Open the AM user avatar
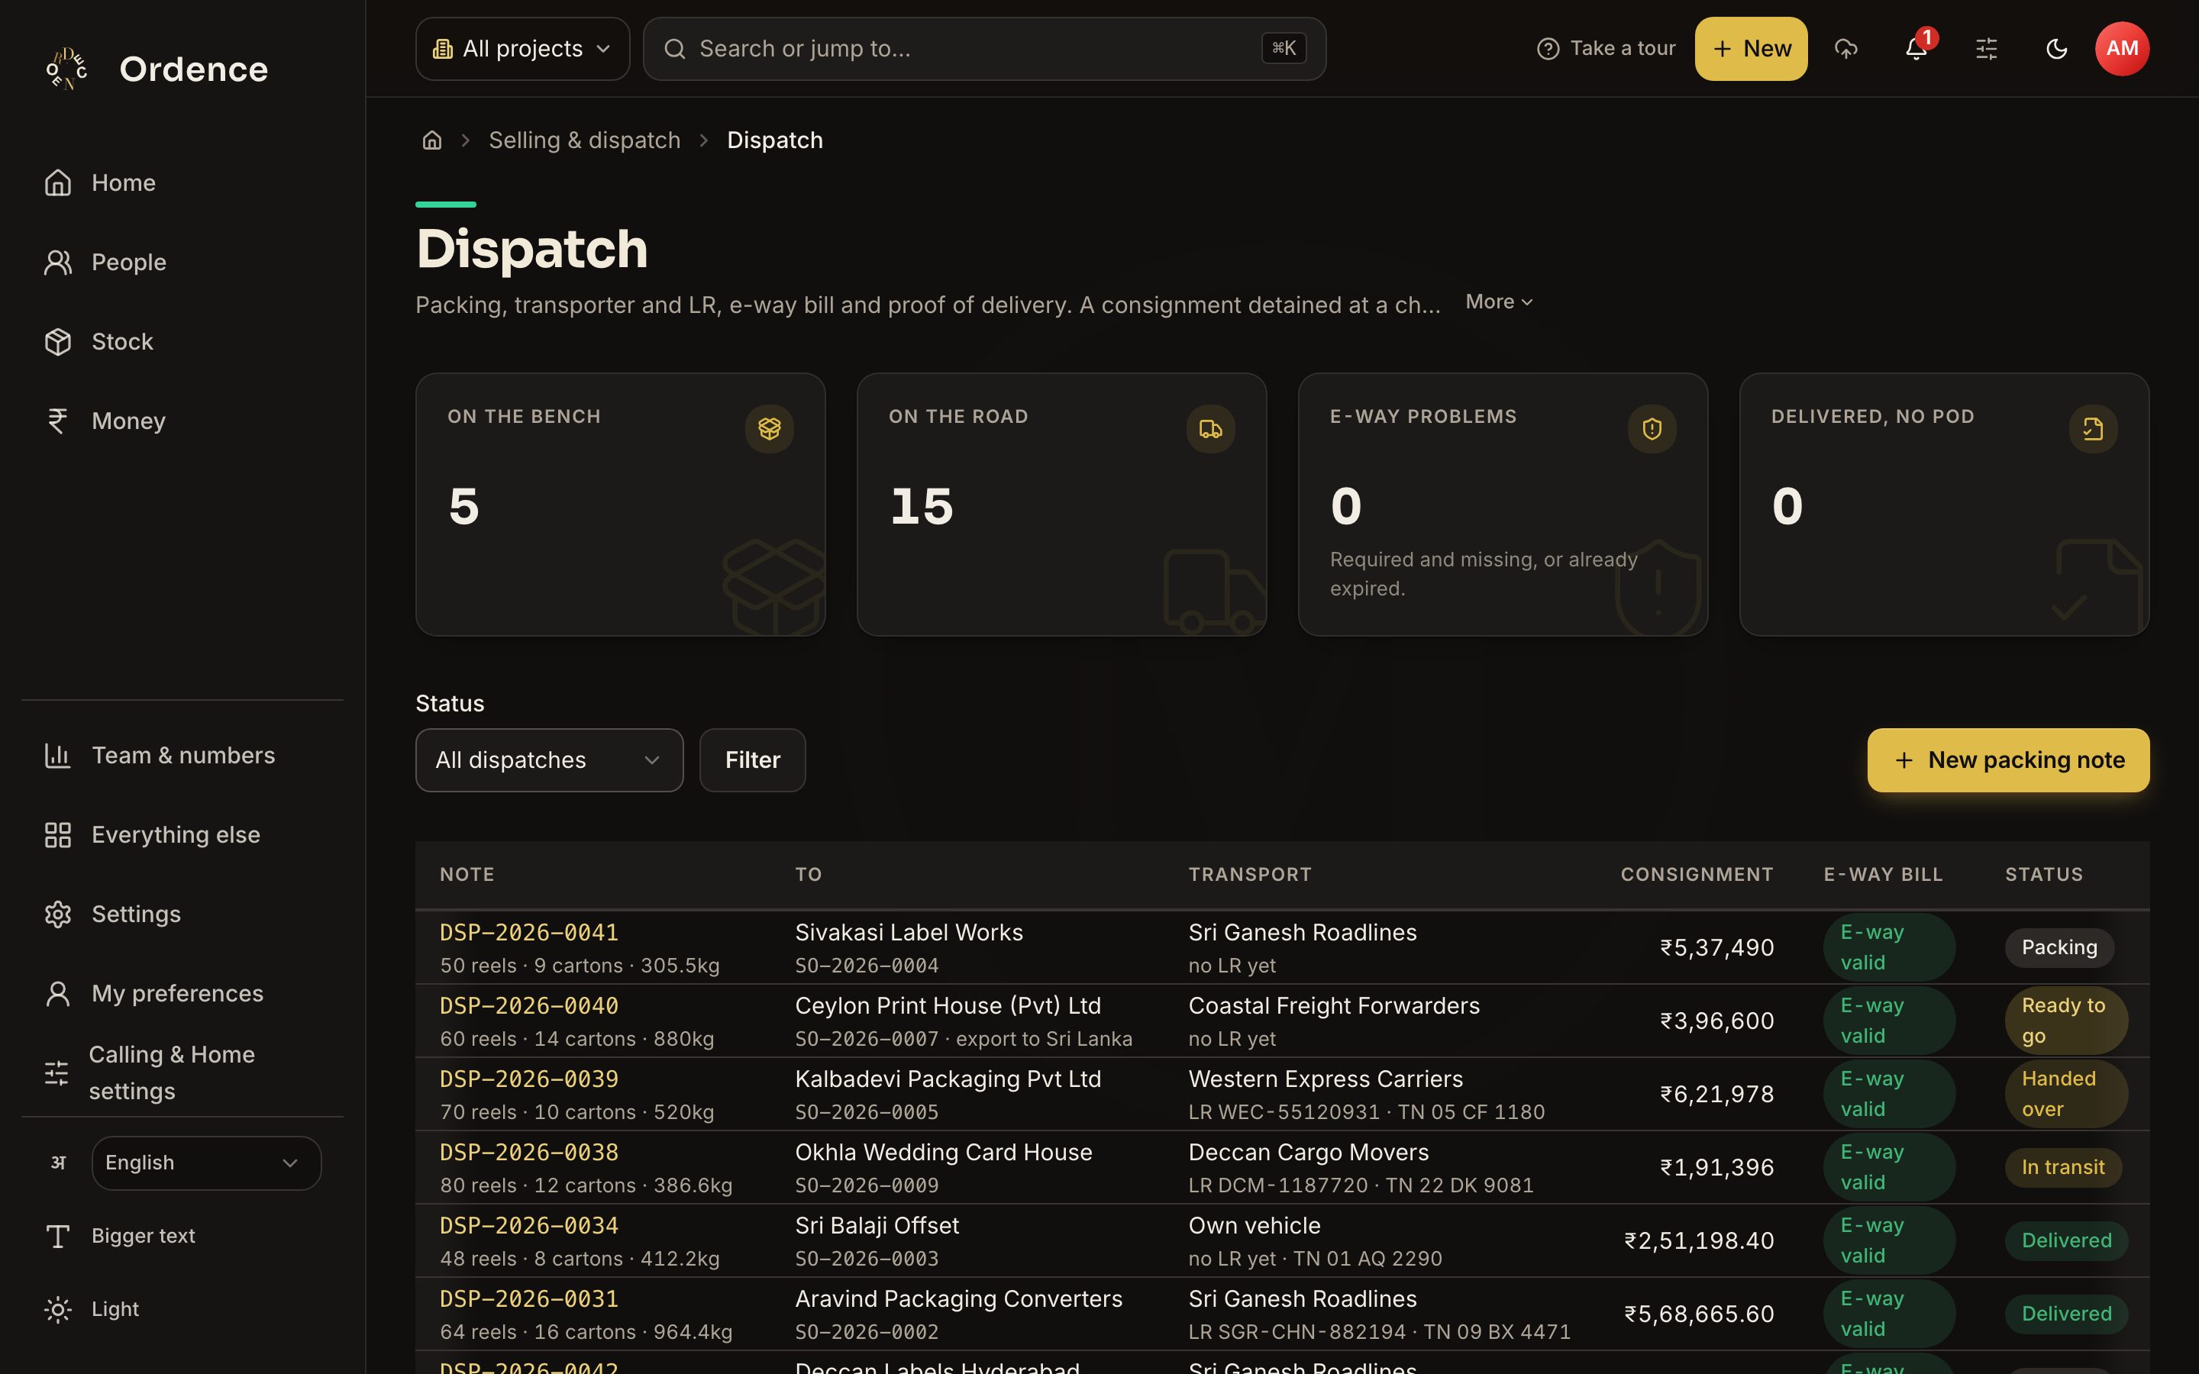 [x=2122, y=48]
